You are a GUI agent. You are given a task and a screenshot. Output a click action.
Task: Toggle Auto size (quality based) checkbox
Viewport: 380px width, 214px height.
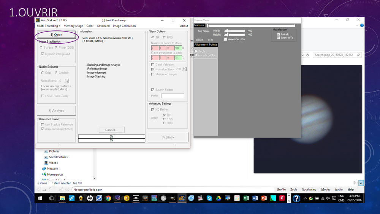tap(43, 129)
